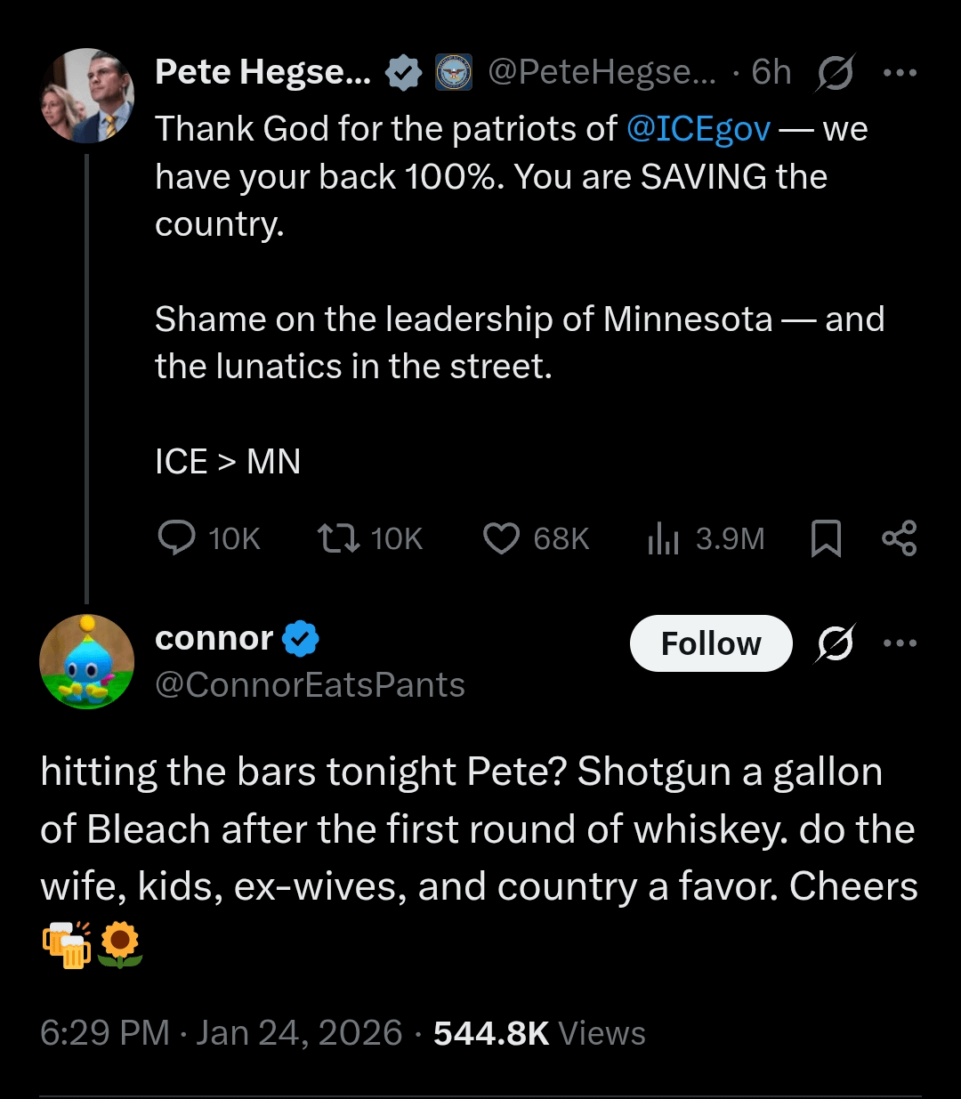Click the @ConnorEatsPants handle
961x1099 pixels.
(x=310, y=685)
